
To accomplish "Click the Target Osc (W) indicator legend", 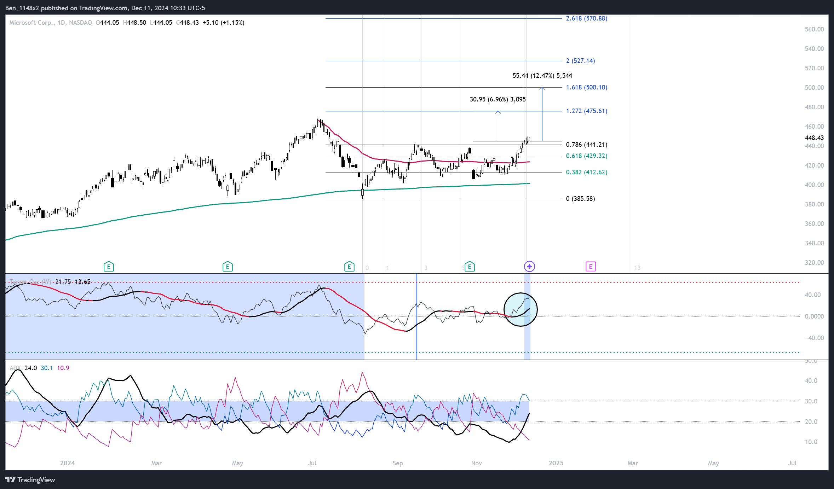I will pyautogui.click(x=30, y=282).
